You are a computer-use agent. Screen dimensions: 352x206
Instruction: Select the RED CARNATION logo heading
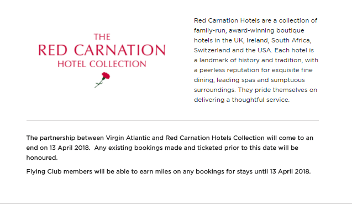[x=102, y=50]
